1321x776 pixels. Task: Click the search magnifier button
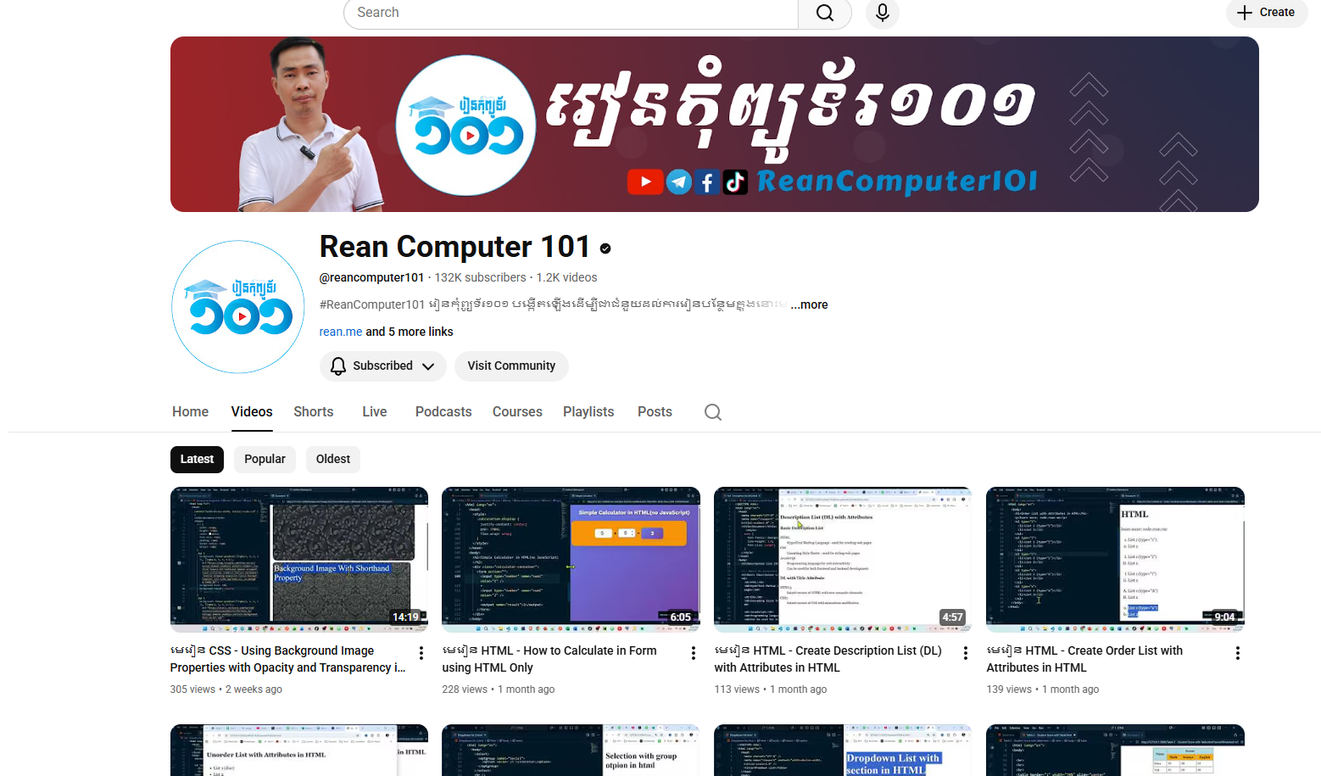coord(824,13)
